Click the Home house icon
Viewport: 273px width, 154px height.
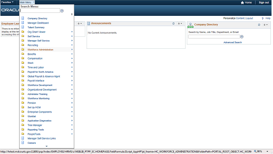click(x=242, y=3)
